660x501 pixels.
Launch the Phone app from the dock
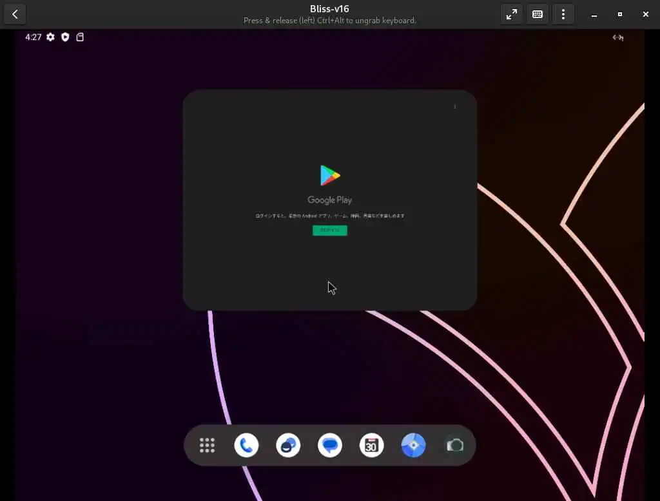[246, 445]
